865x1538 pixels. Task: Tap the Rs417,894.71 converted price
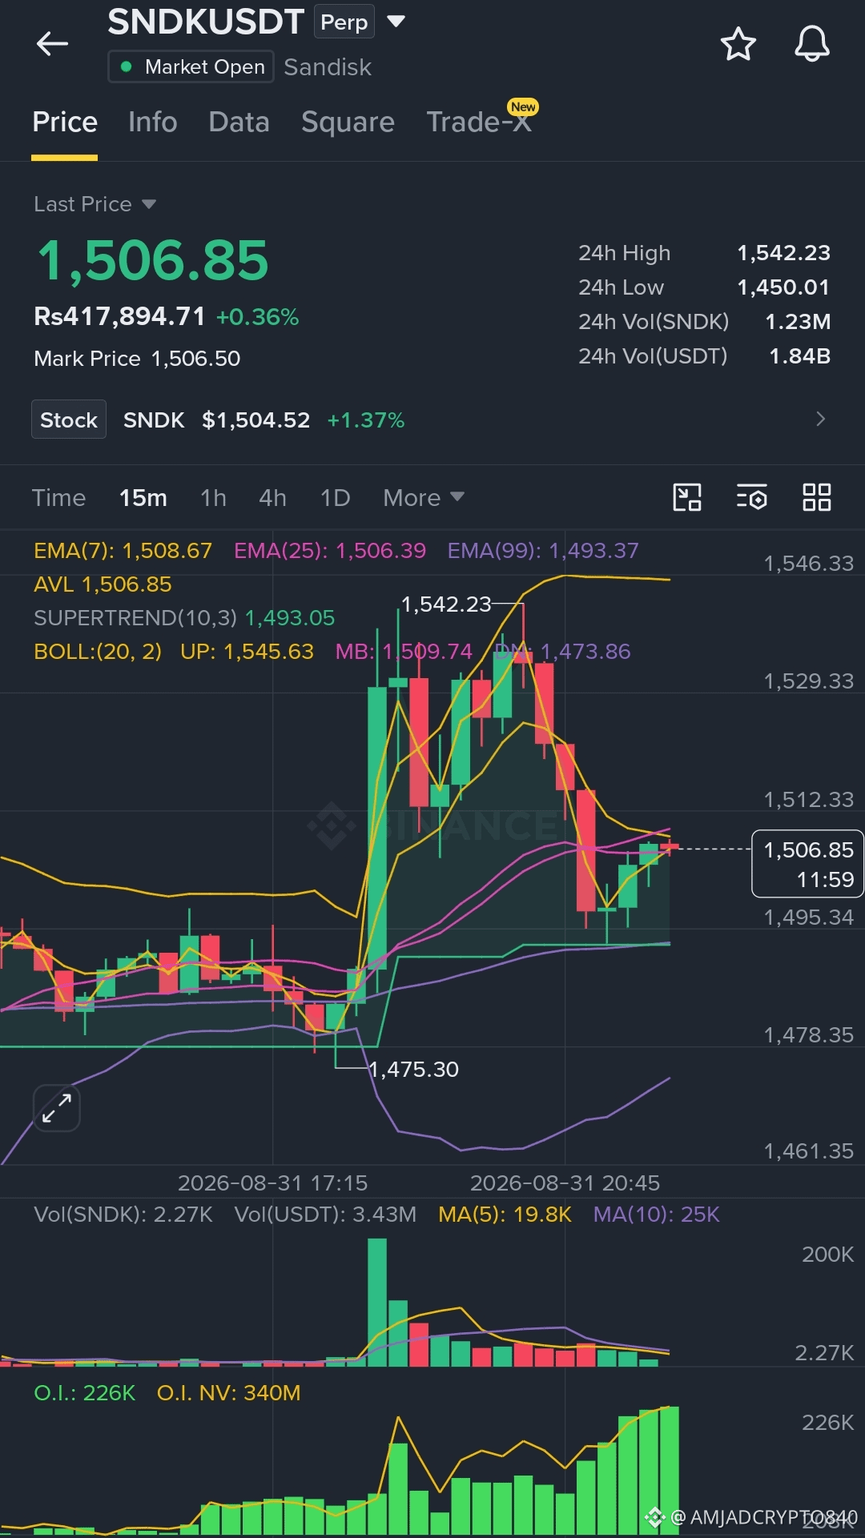click(119, 316)
